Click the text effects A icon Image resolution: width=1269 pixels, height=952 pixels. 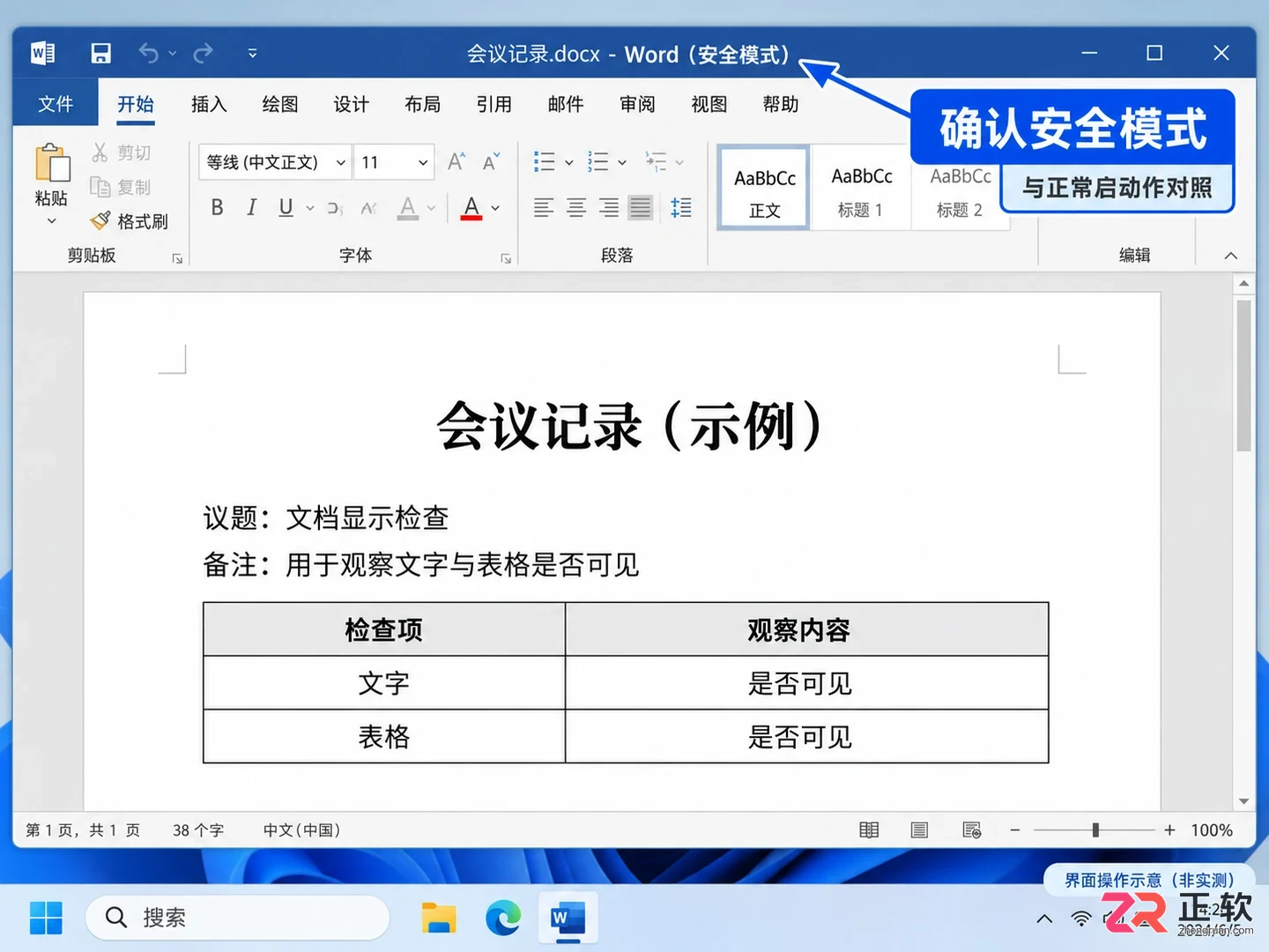[x=368, y=208]
